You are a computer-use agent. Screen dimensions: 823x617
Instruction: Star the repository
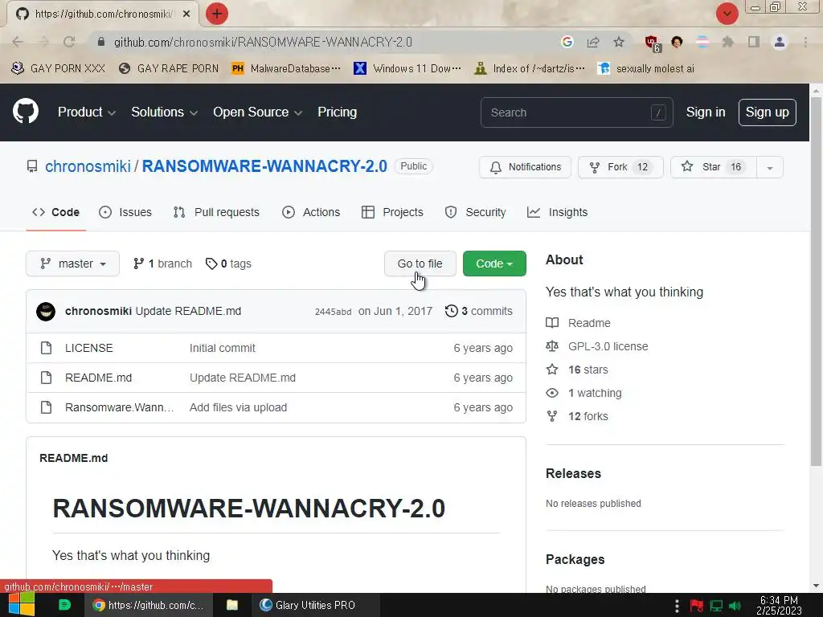point(714,167)
